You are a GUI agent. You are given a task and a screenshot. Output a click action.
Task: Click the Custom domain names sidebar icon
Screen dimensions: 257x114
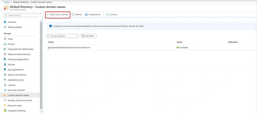(5, 95)
